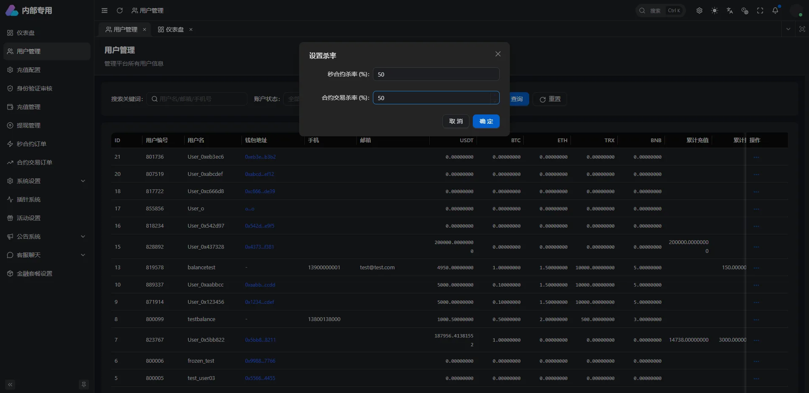The image size is (809, 393).
Task: Click the refresh icon beside the hamburger menu
Action: (120, 11)
